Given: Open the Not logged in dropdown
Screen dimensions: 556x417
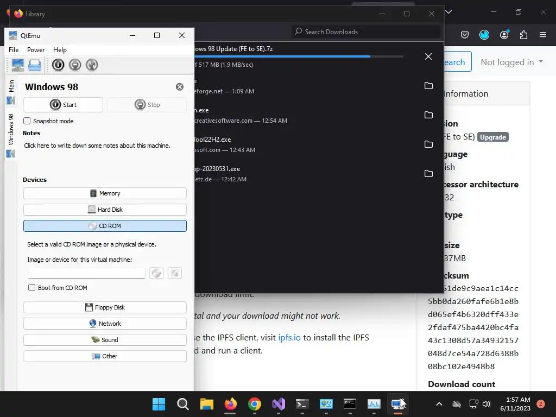Looking at the screenshot, I should [x=511, y=62].
